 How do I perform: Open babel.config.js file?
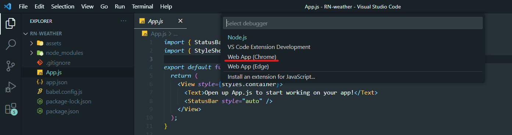[64, 92]
